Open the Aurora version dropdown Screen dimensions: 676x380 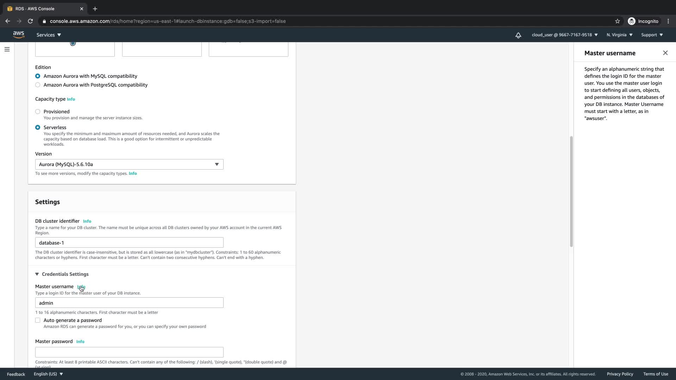pos(129,164)
